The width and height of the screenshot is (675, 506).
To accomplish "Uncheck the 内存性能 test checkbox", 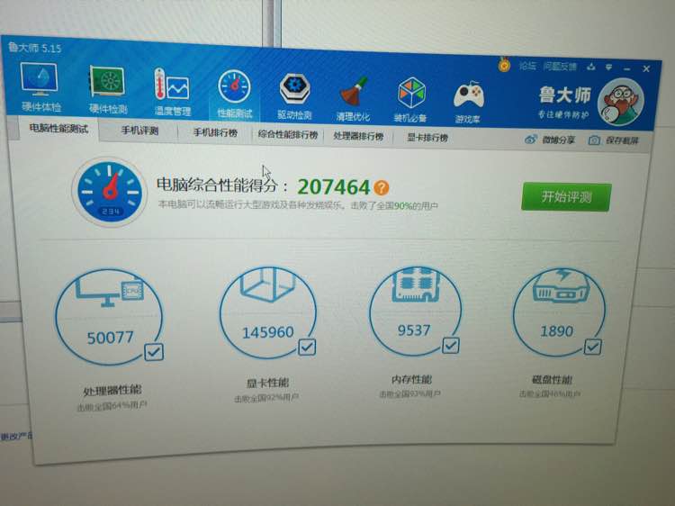I will 451,346.
